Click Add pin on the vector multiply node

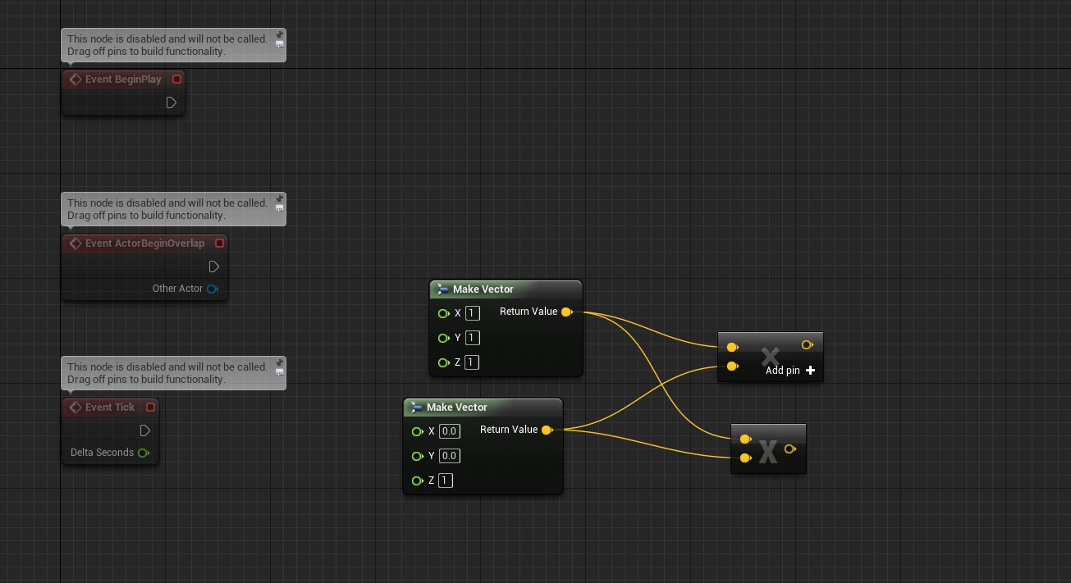point(790,371)
